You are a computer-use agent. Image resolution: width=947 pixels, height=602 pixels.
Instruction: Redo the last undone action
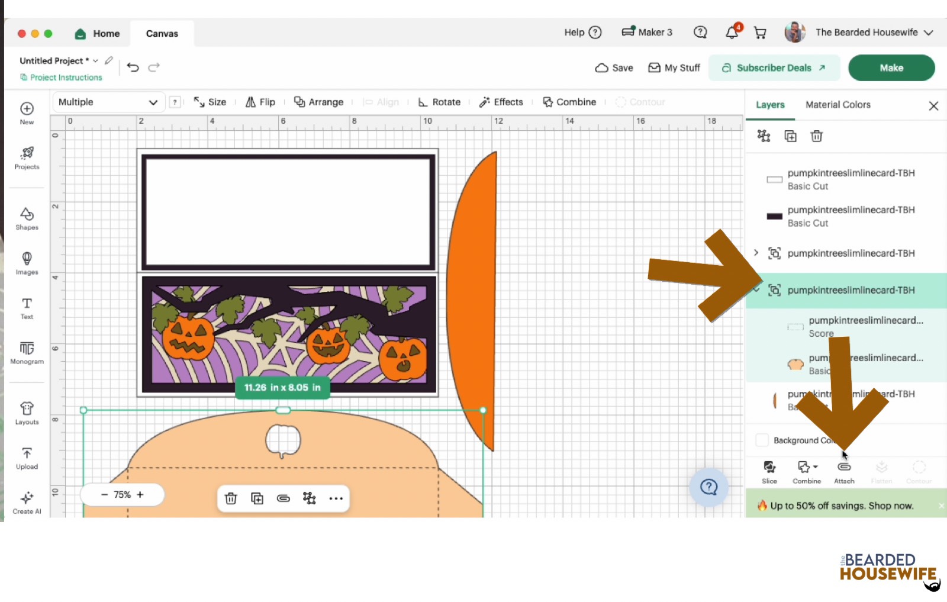coord(154,67)
